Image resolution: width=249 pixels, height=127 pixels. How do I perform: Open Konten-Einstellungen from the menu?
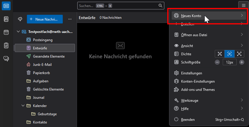(x=198, y=81)
